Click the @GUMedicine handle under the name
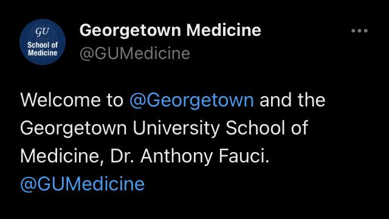This screenshot has width=389, height=219. pos(135,53)
